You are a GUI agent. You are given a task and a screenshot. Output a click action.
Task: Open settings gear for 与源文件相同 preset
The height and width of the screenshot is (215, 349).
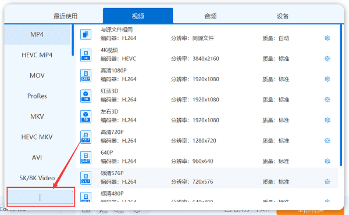[327, 38]
